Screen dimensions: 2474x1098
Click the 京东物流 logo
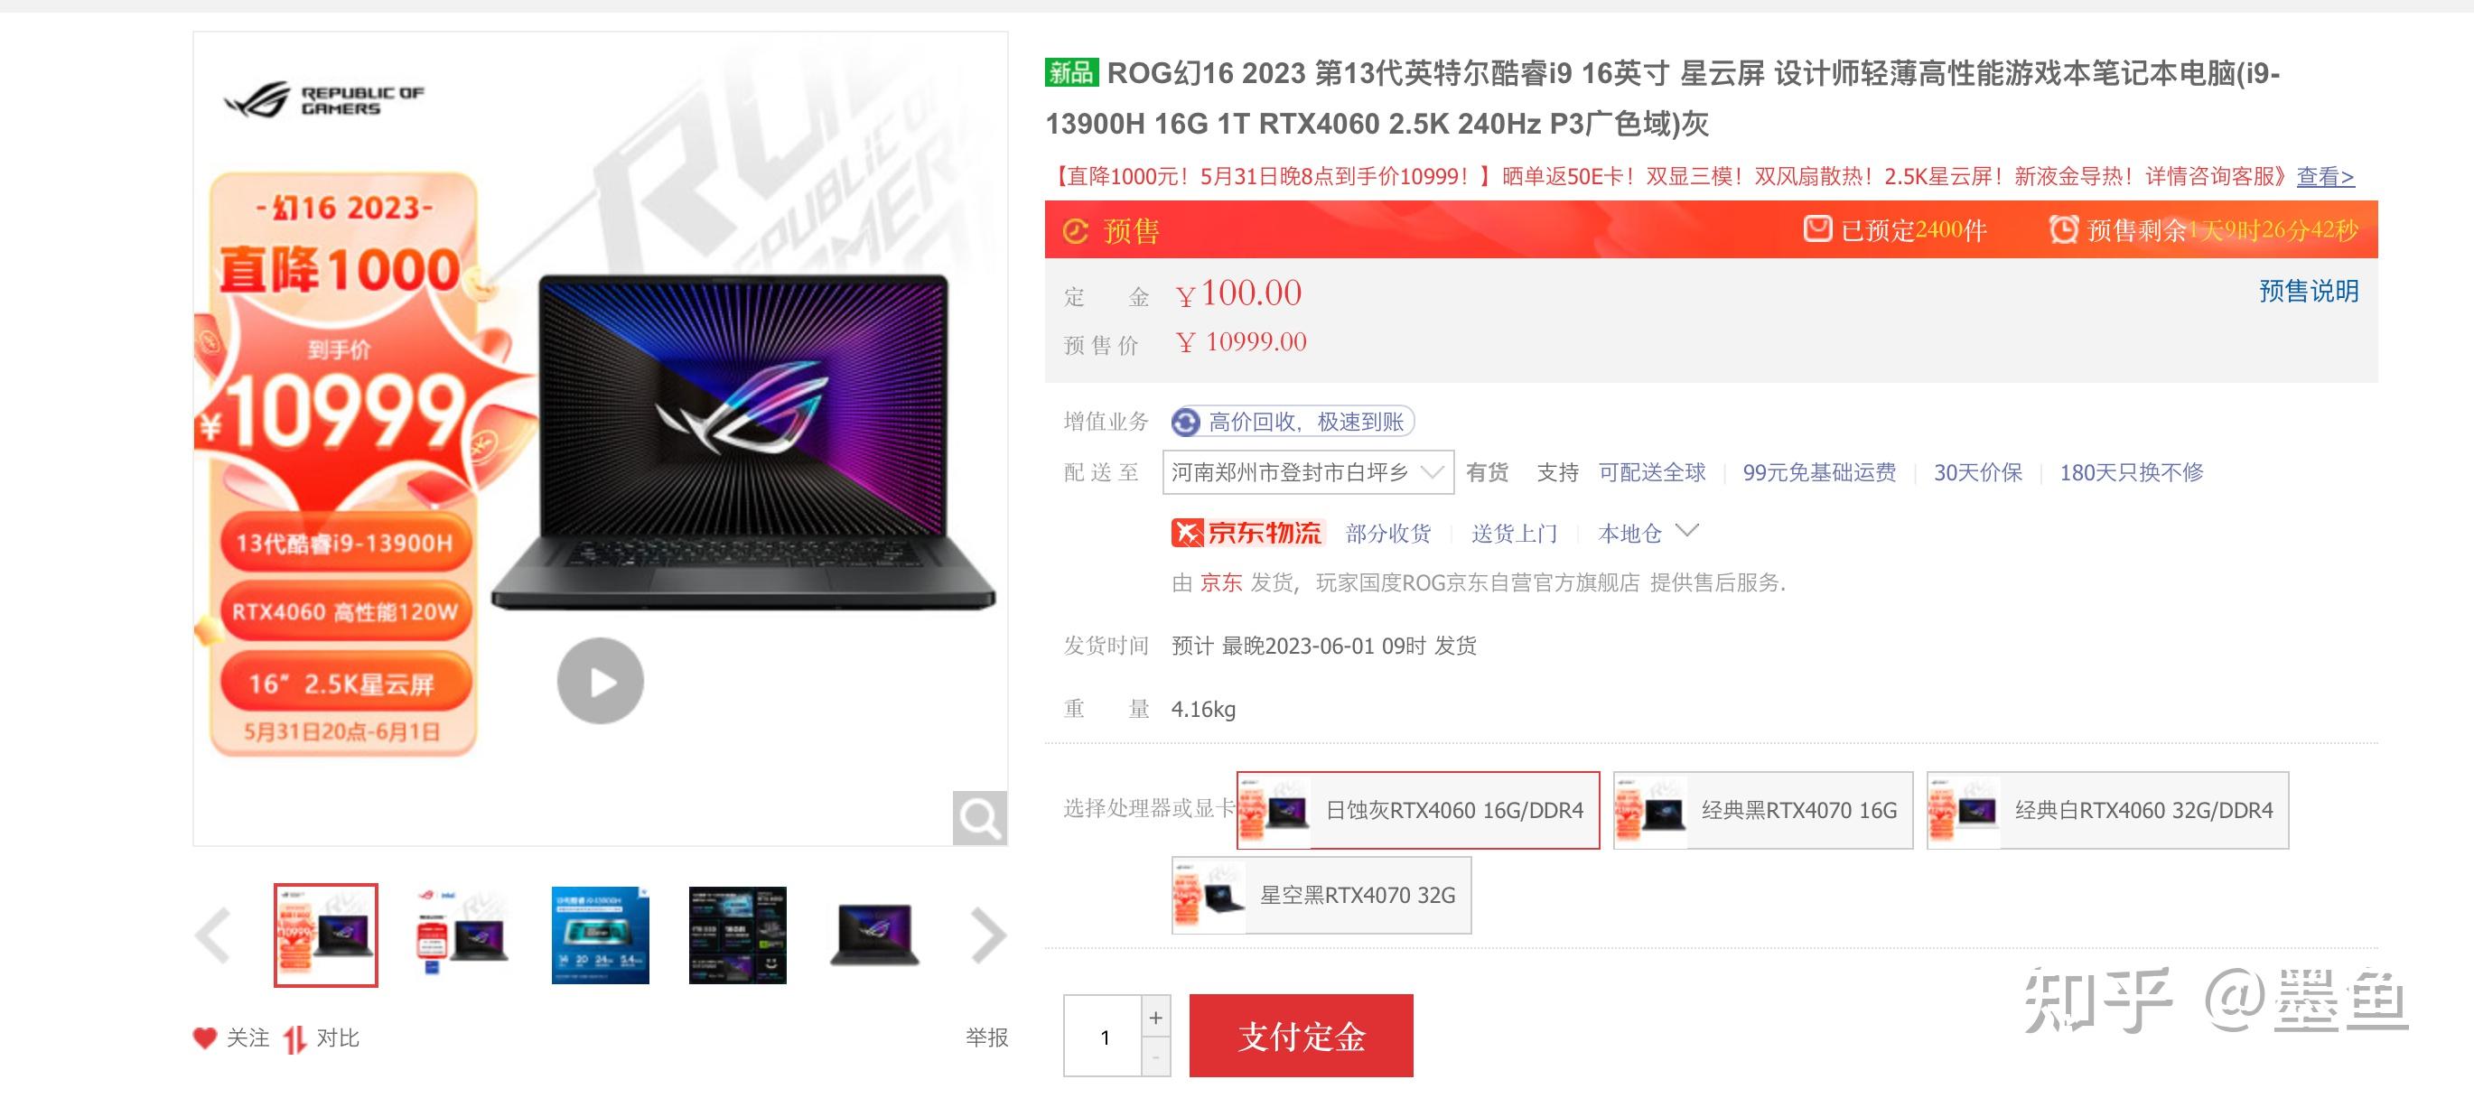(x=1246, y=533)
